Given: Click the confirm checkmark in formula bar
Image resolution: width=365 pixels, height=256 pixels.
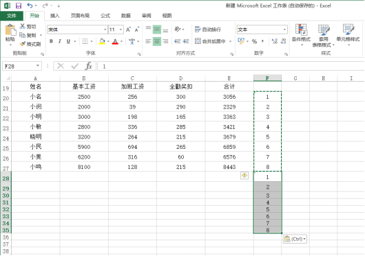Looking at the screenshot, I should (75, 66).
